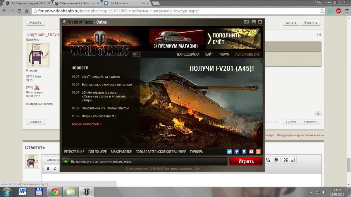Mute tab audio on The Musicend tab

click(x=143, y=3)
